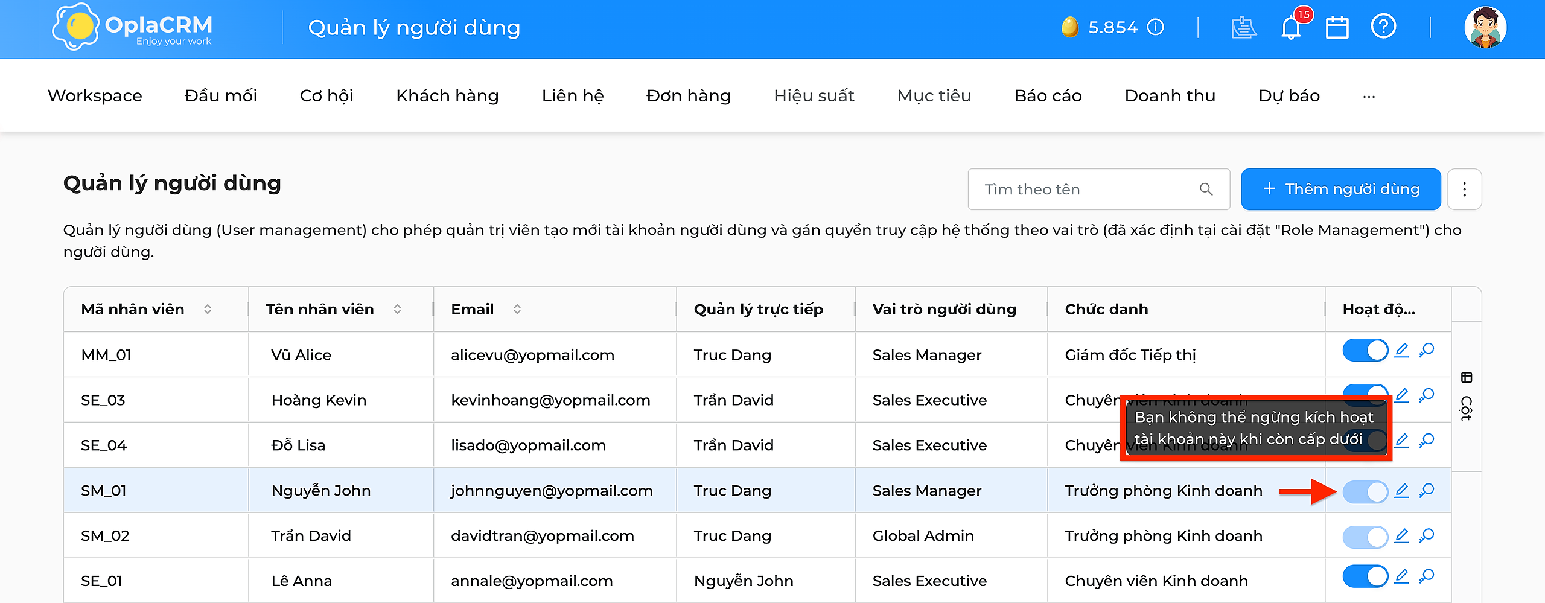Focus the Tìm theo tên search field
The height and width of the screenshot is (603, 1545).
tap(1098, 190)
